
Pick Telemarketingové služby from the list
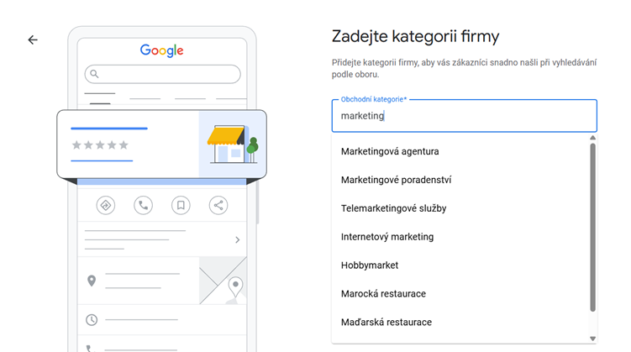point(393,208)
